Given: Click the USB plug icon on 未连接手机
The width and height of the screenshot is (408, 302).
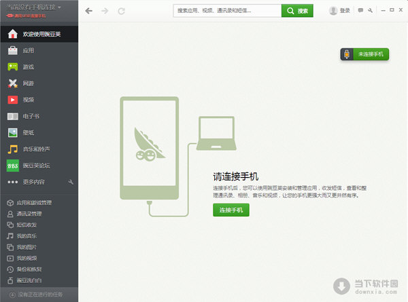Looking at the screenshot, I should point(347,54).
